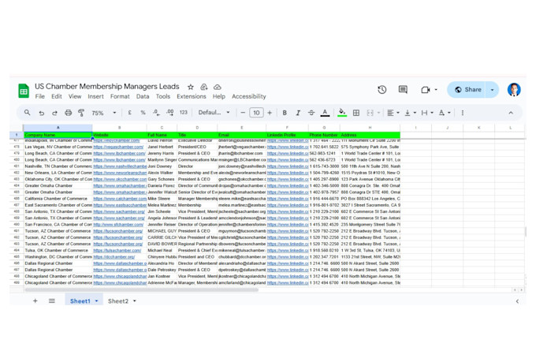536x362 pixels.
Task: Open the Help menu
Action: [219, 96]
